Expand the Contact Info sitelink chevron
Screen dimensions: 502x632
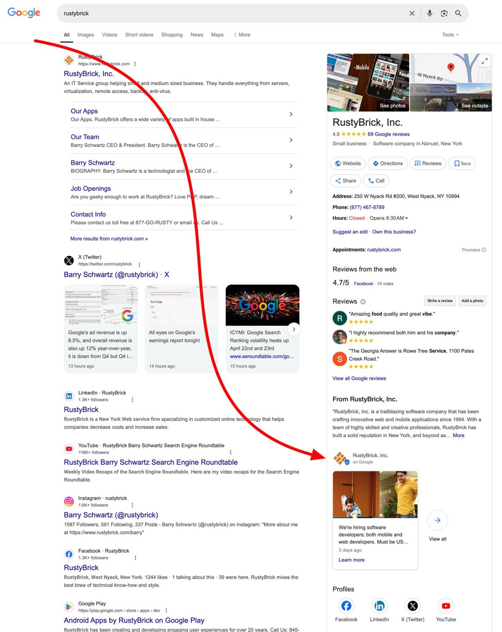[x=291, y=217]
